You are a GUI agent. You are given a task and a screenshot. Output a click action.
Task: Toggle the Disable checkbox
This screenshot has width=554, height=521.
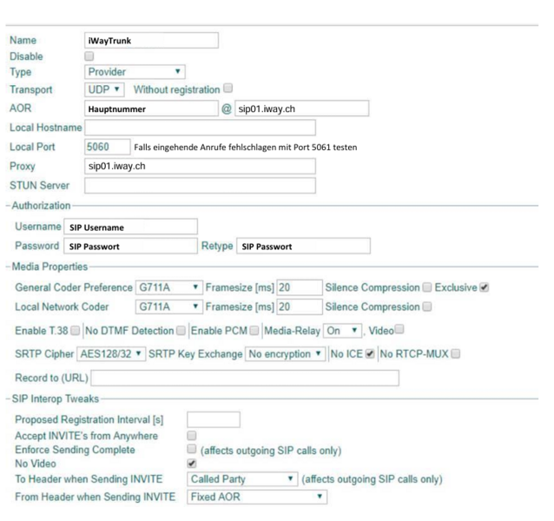[89, 56]
